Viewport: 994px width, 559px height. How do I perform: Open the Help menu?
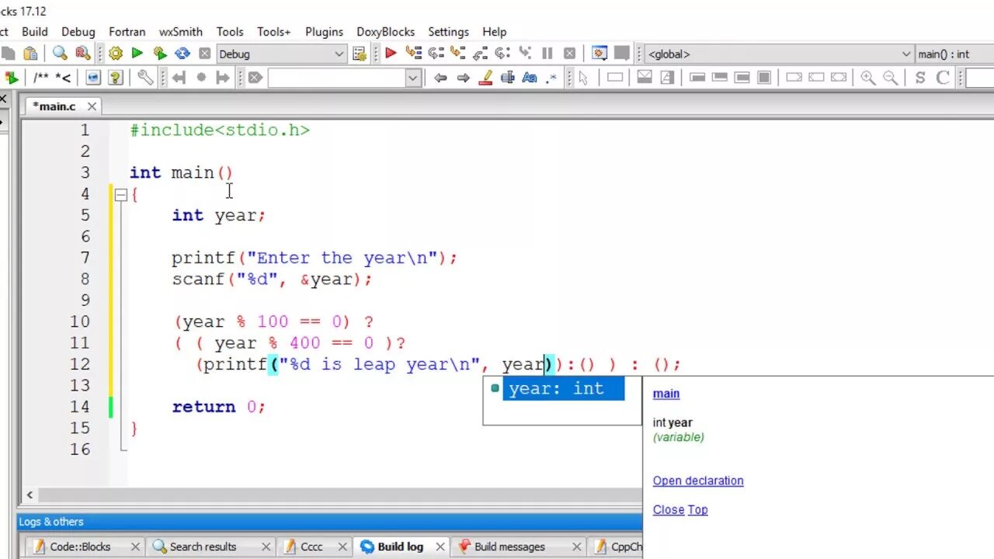coord(495,32)
